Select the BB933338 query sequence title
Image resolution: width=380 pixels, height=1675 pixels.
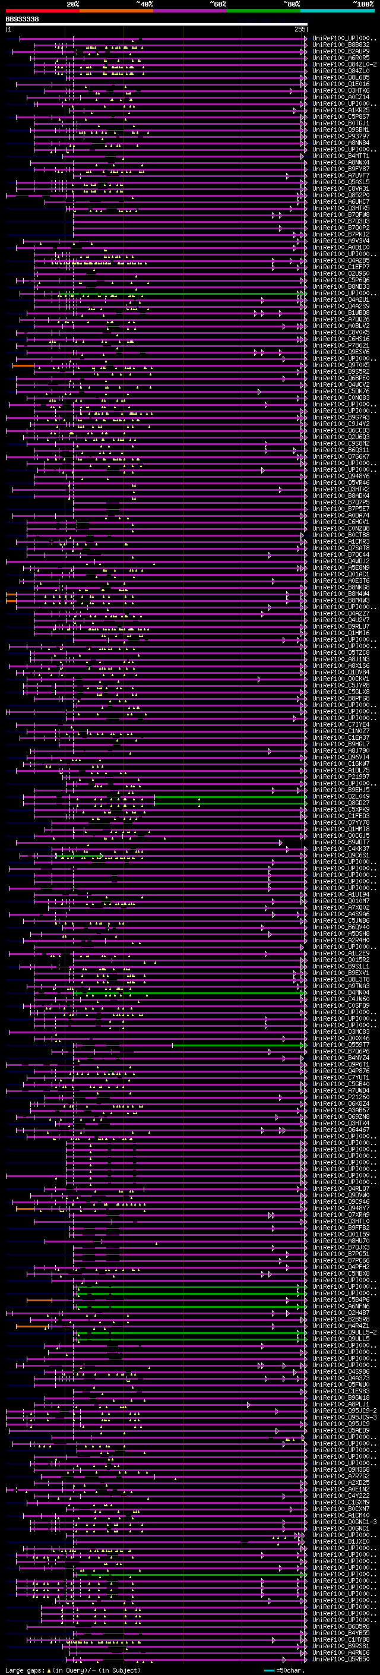22,20
